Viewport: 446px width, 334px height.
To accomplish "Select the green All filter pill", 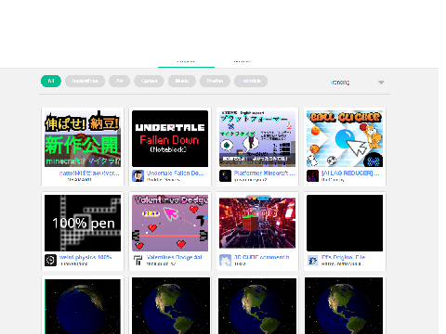I will [51, 81].
